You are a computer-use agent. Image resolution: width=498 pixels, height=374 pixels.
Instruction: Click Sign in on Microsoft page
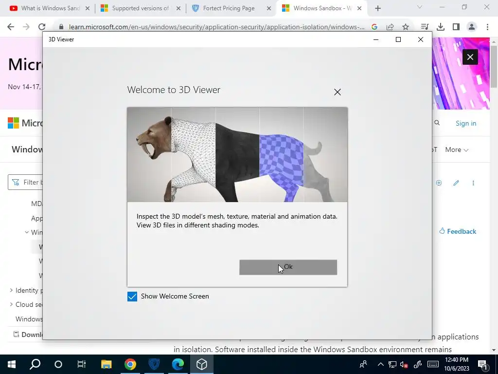coord(466,123)
